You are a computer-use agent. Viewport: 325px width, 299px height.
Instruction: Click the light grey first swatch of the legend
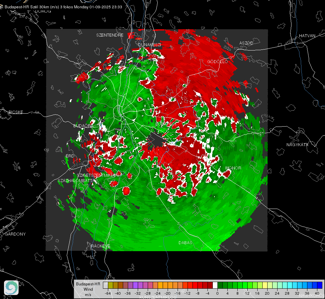(106, 285)
